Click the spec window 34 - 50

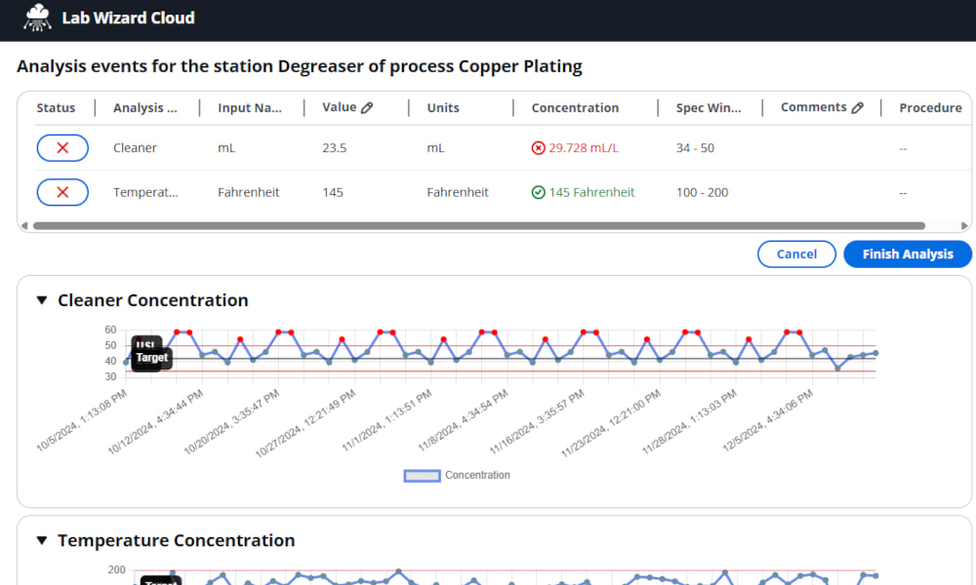pyautogui.click(x=695, y=148)
